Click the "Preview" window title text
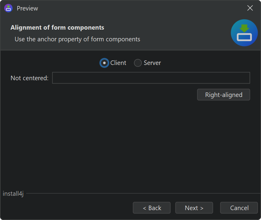Screen dimensions: 261x220 pyautogui.click(x=28, y=8)
